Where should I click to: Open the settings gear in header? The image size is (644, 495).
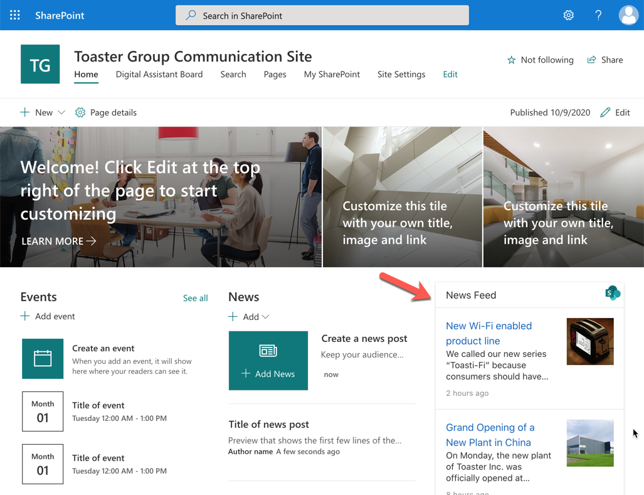pyautogui.click(x=568, y=15)
